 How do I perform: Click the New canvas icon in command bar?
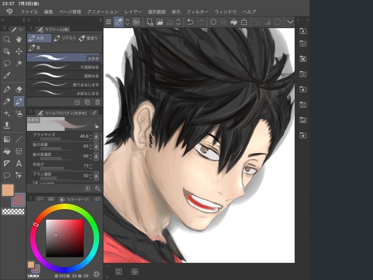tap(150, 22)
